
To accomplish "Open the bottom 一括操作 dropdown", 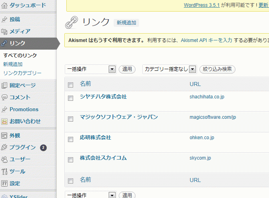I will 90,195.
